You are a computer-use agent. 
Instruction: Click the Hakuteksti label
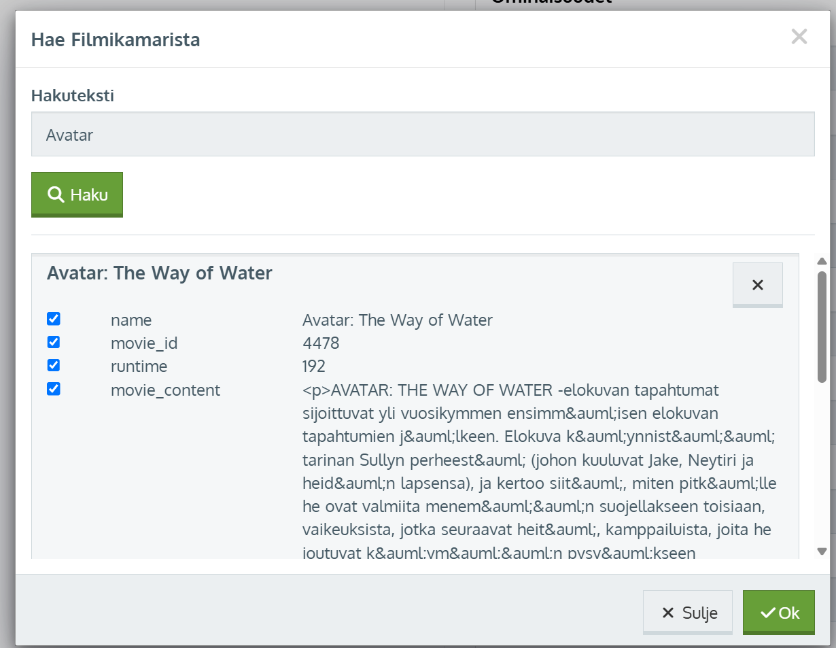(73, 96)
